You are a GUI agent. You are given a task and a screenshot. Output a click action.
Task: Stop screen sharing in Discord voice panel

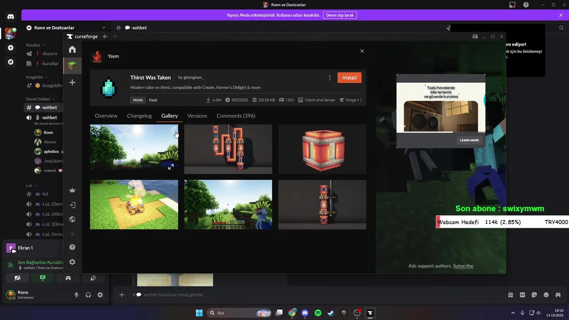coord(43,278)
